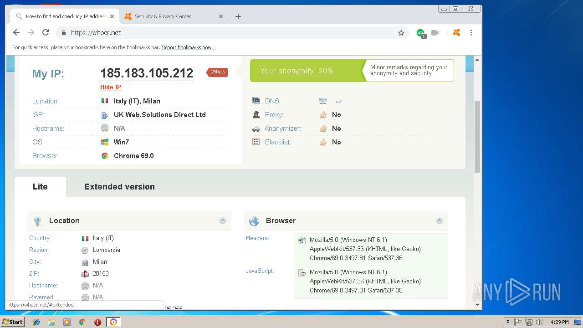583x328 pixels.
Task: Open Internet Explorer from the taskbar
Action: 36,322
